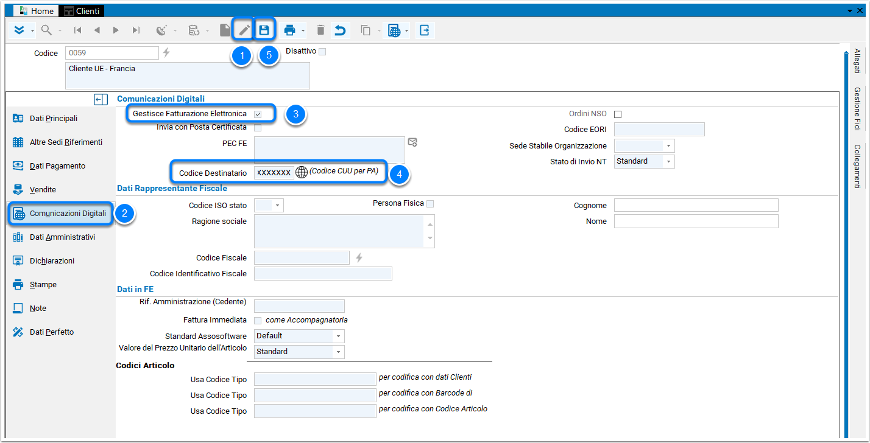The width and height of the screenshot is (870, 443).
Task: Switch to the Clienti tab
Action: point(81,11)
